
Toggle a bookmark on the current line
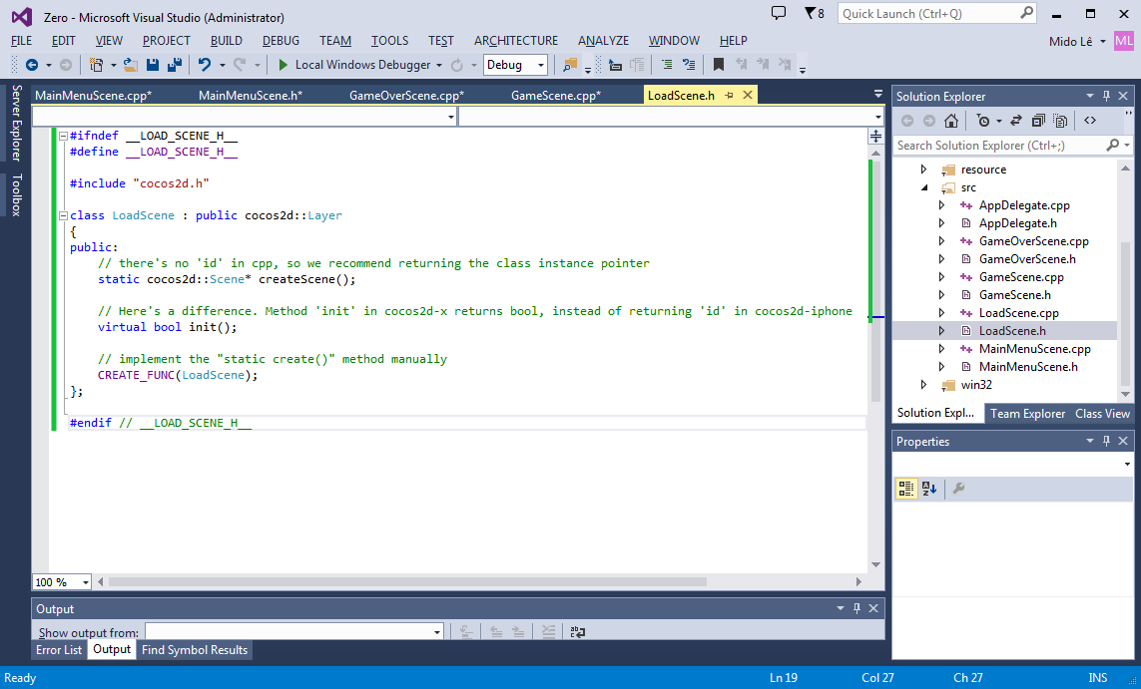click(x=718, y=65)
